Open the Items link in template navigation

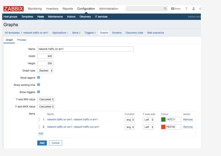click(x=75, y=33)
